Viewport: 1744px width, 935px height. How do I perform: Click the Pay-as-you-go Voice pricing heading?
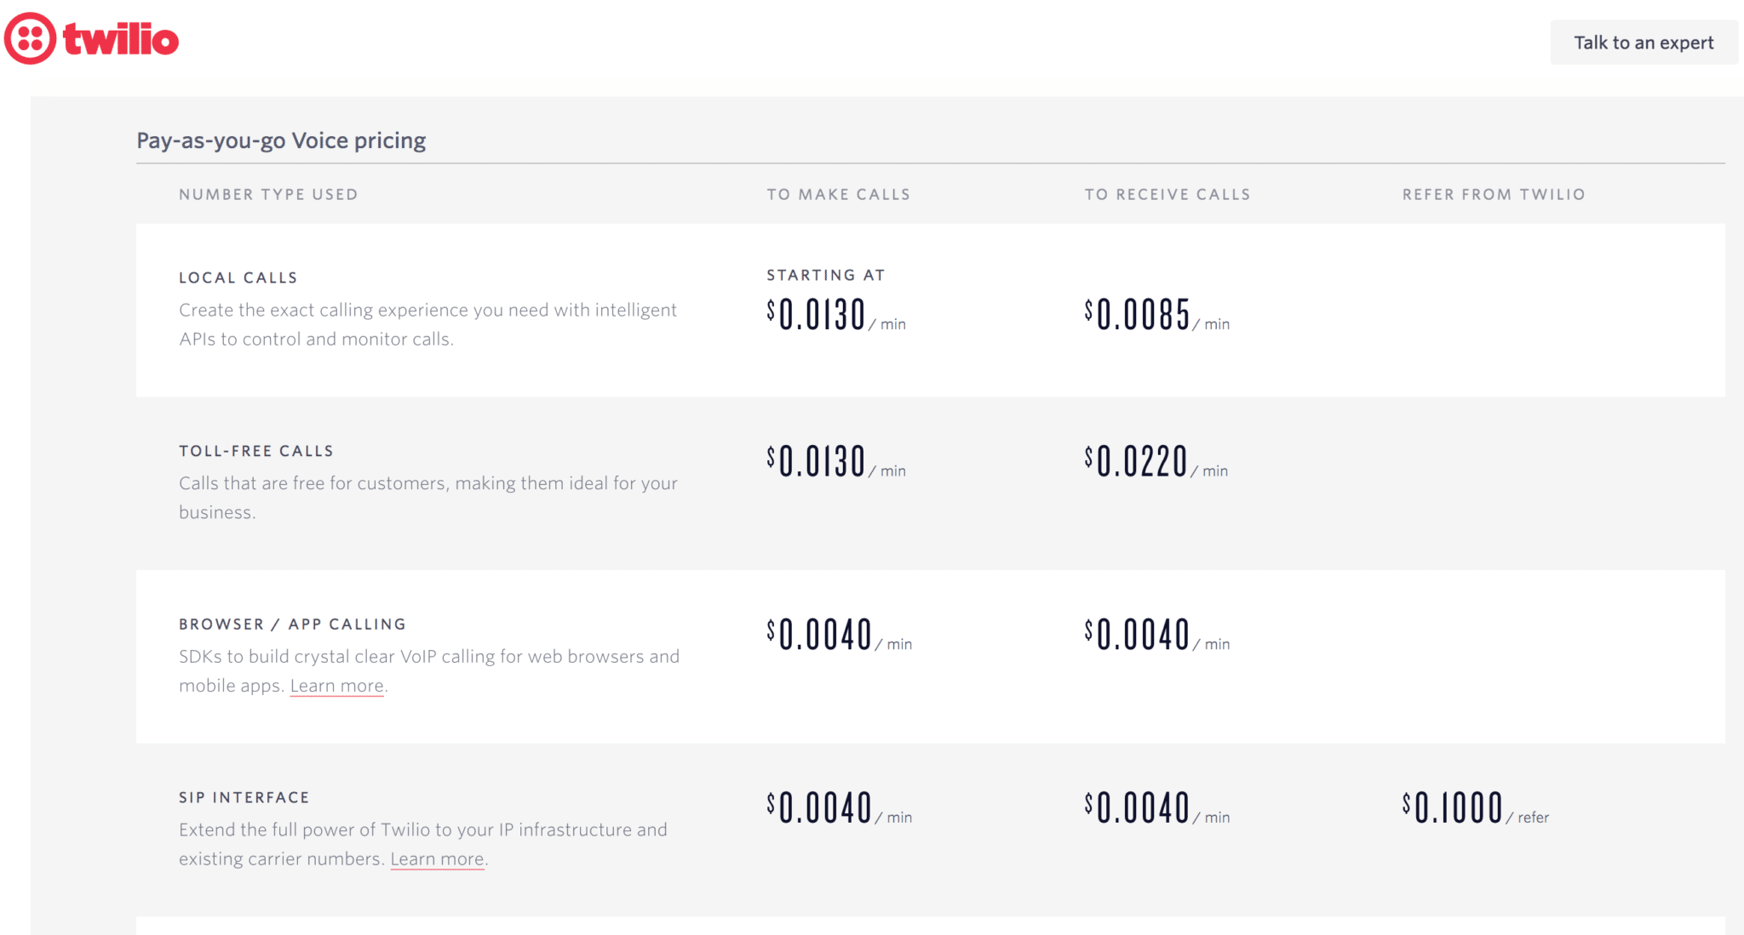(281, 140)
